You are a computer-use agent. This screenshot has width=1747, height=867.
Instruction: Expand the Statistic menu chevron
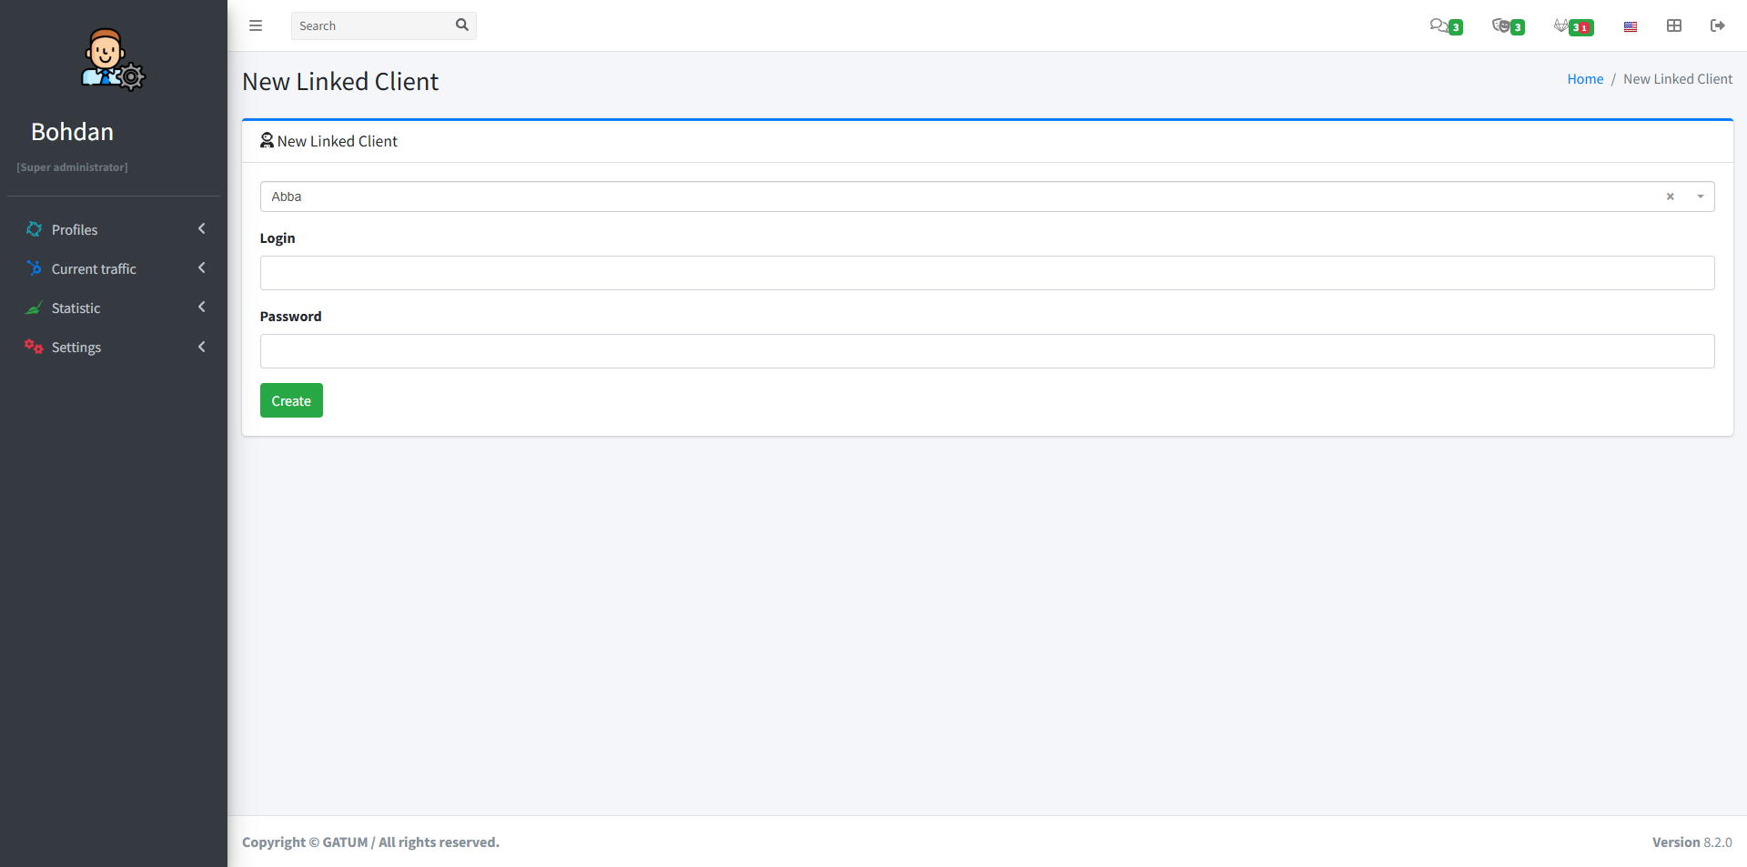pos(201,307)
